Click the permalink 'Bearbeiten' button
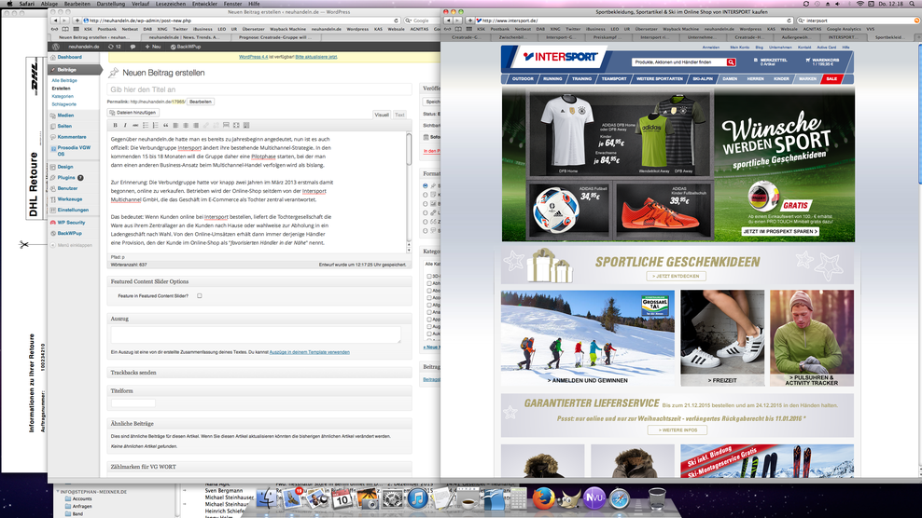The width and height of the screenshot is (922, 518). click(200, 102)
